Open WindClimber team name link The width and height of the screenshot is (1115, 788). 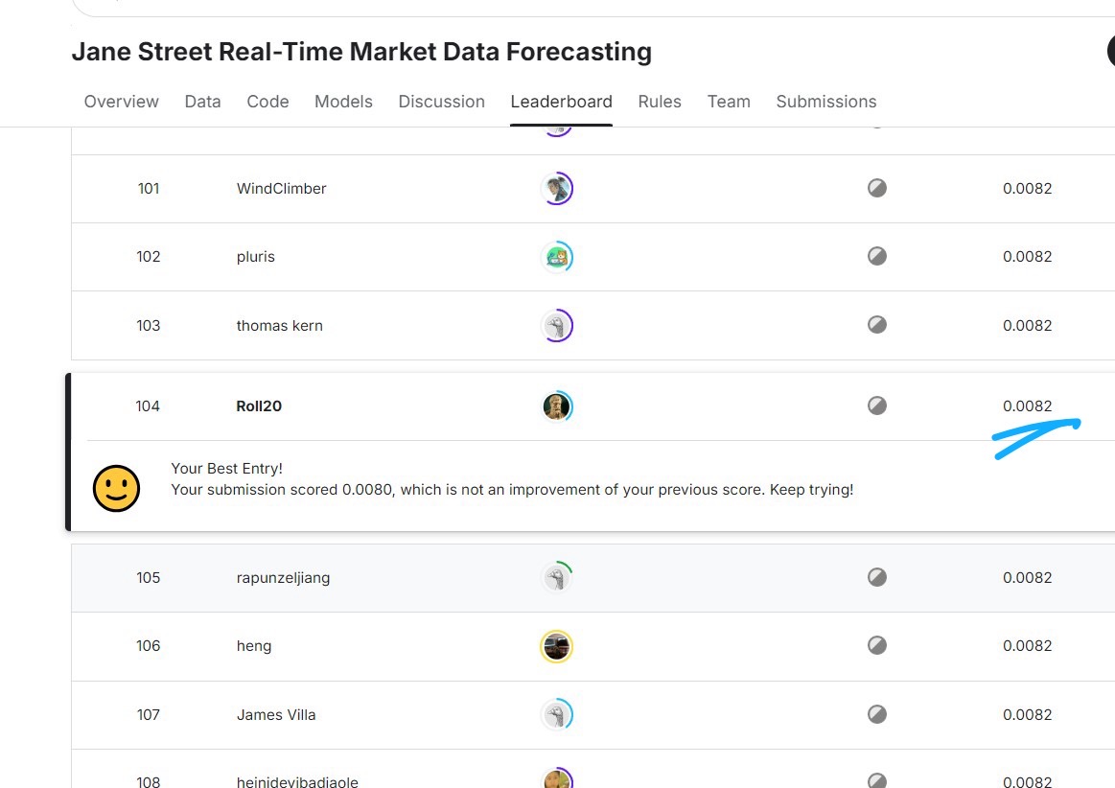pos(281,189)
